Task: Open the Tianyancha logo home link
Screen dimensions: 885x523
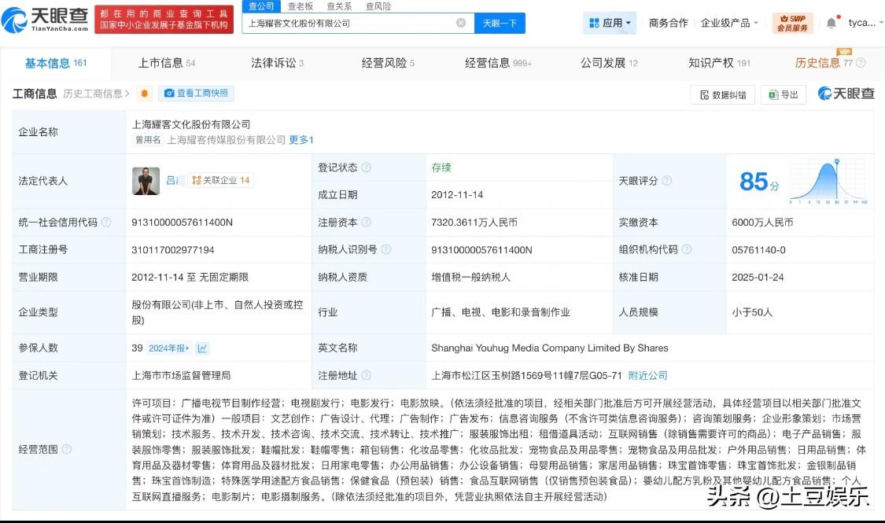Action: [45, 20]
